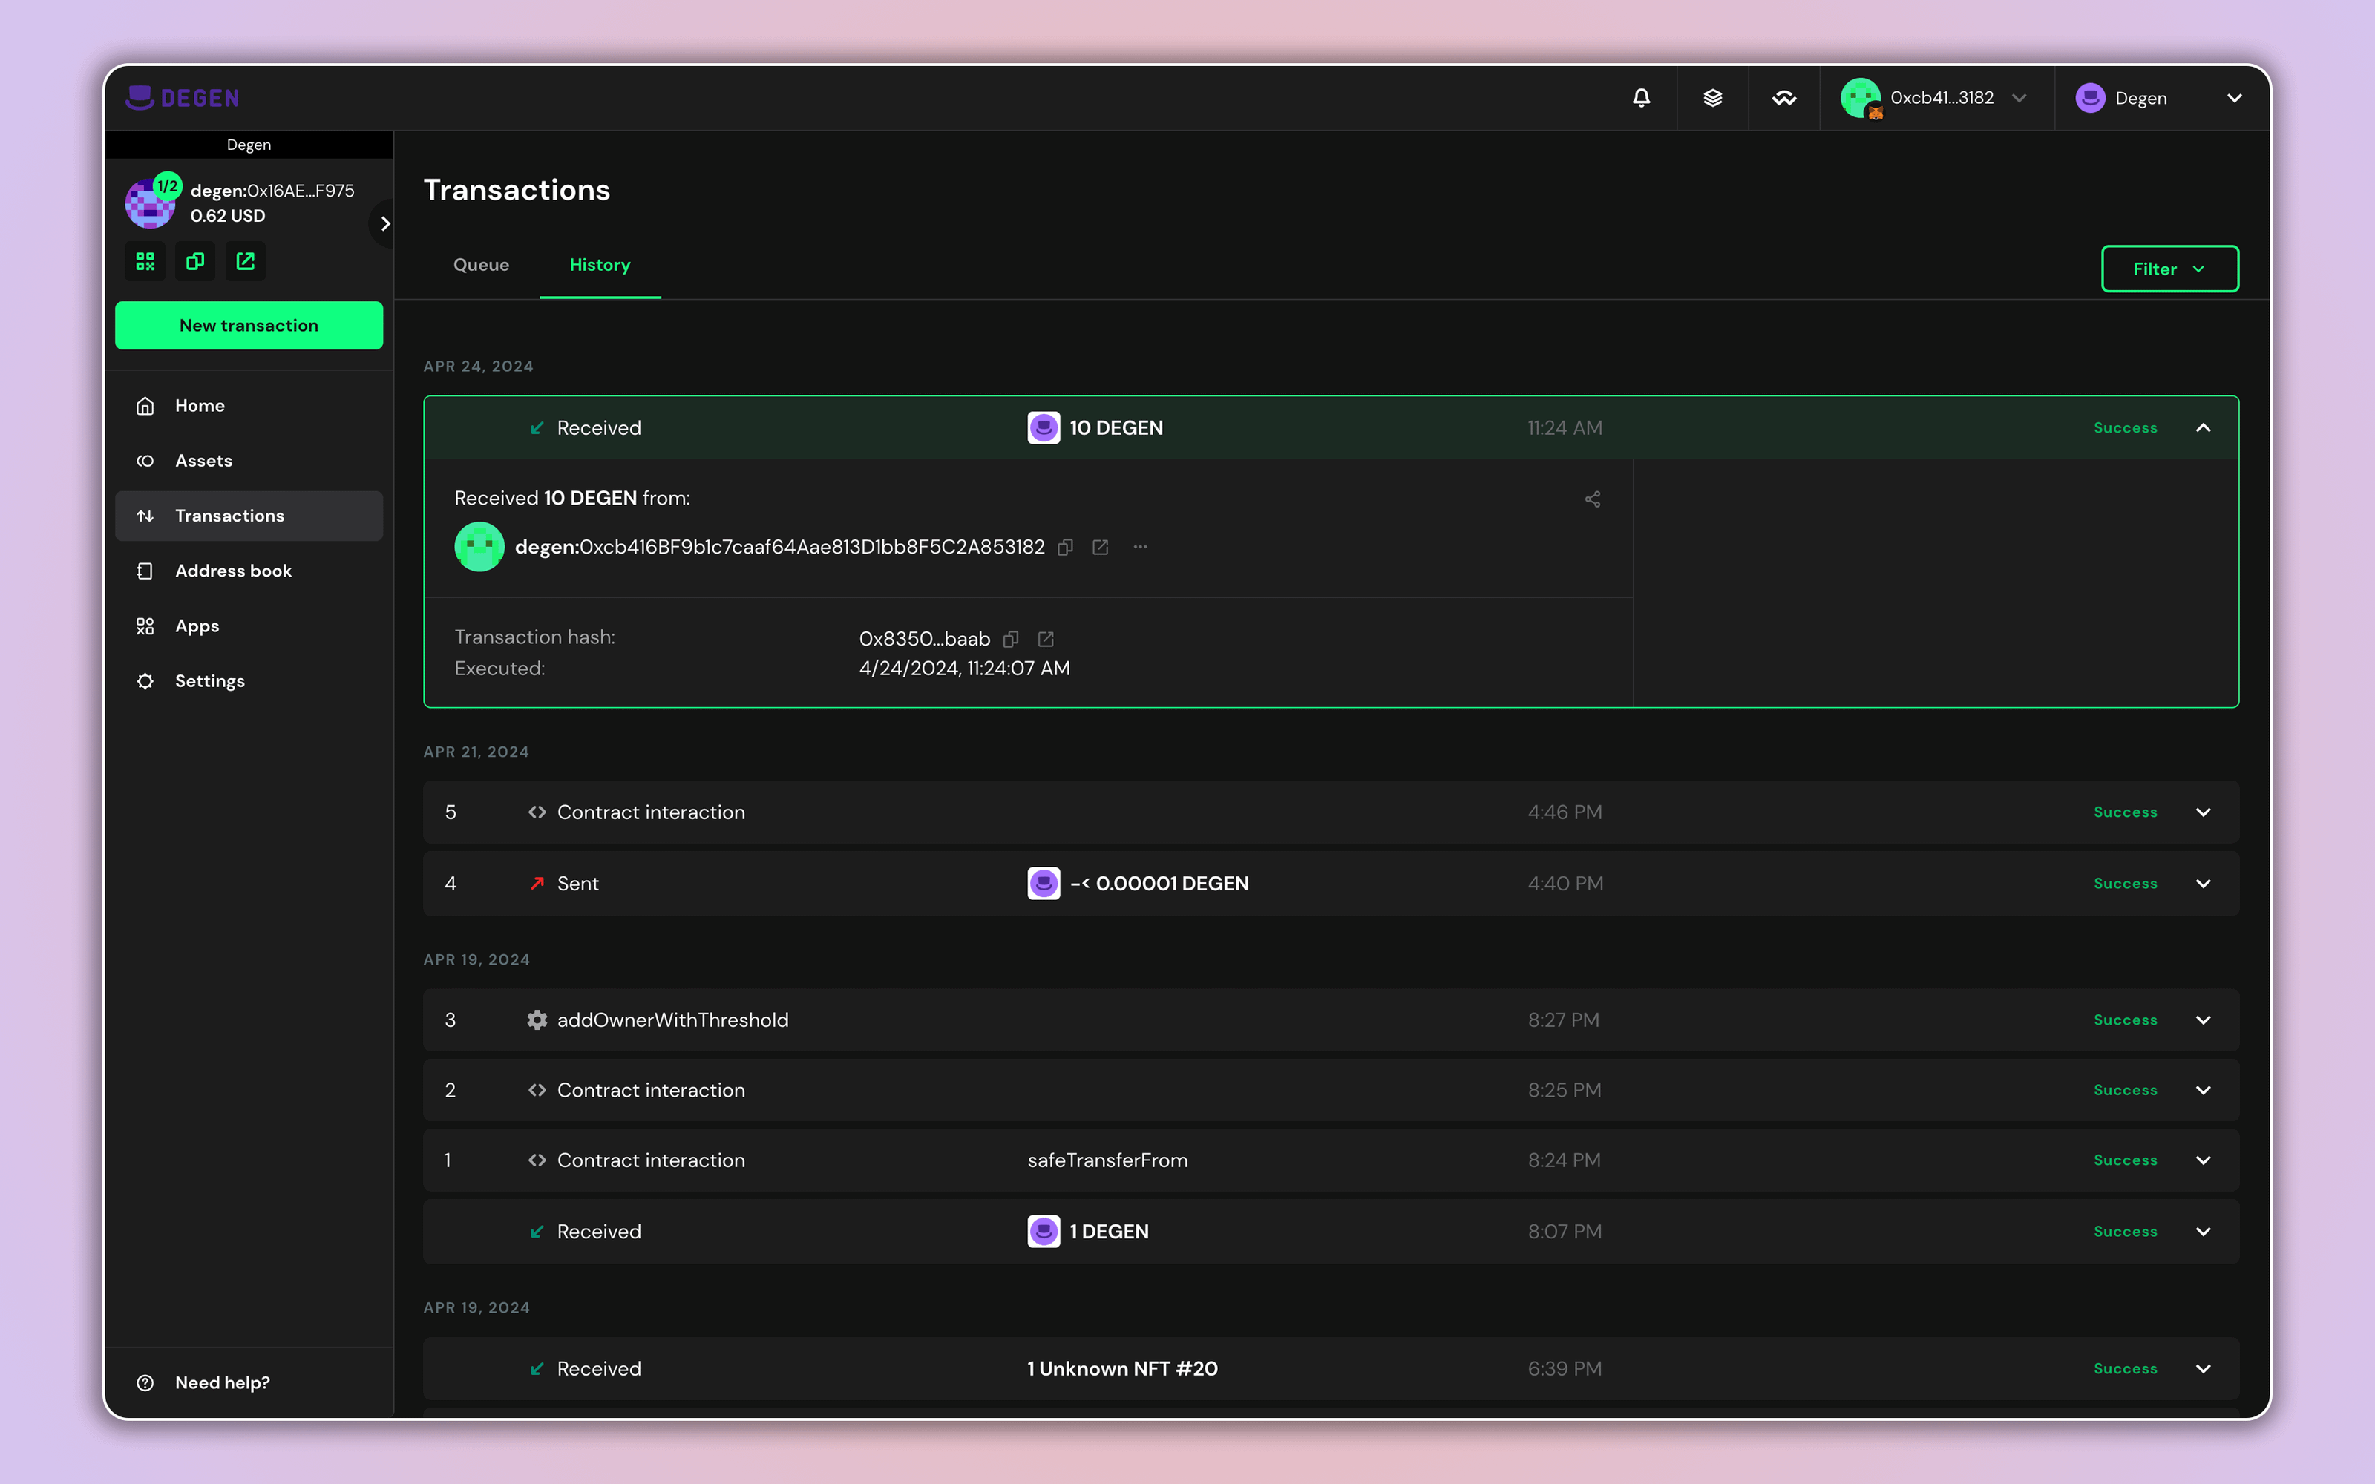Open the WalletConnect icon in header
This screenshot has height=1484, width=2375.
tap(1784, 98)
